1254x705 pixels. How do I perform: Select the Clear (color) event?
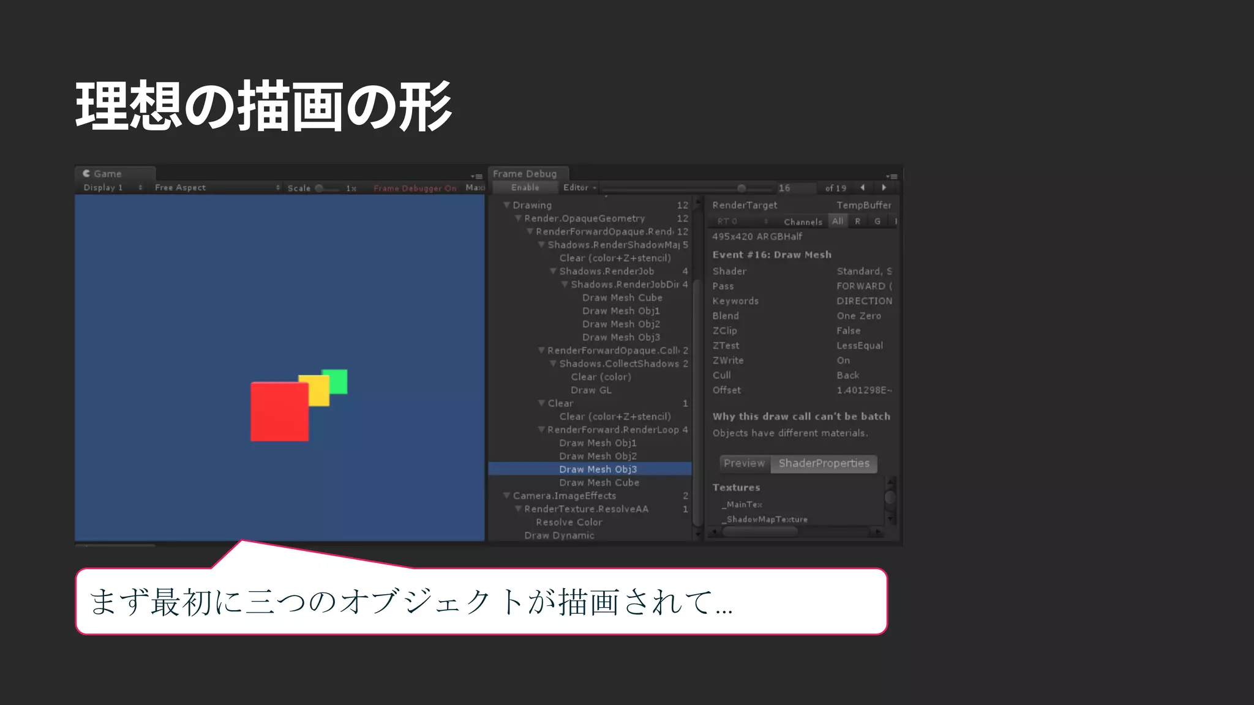(601, 377)
